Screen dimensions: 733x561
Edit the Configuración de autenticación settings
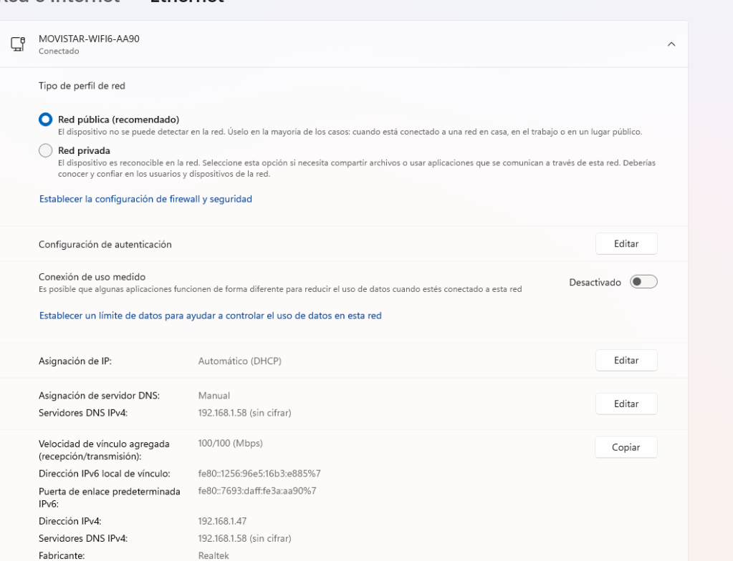tap(626, 244)
